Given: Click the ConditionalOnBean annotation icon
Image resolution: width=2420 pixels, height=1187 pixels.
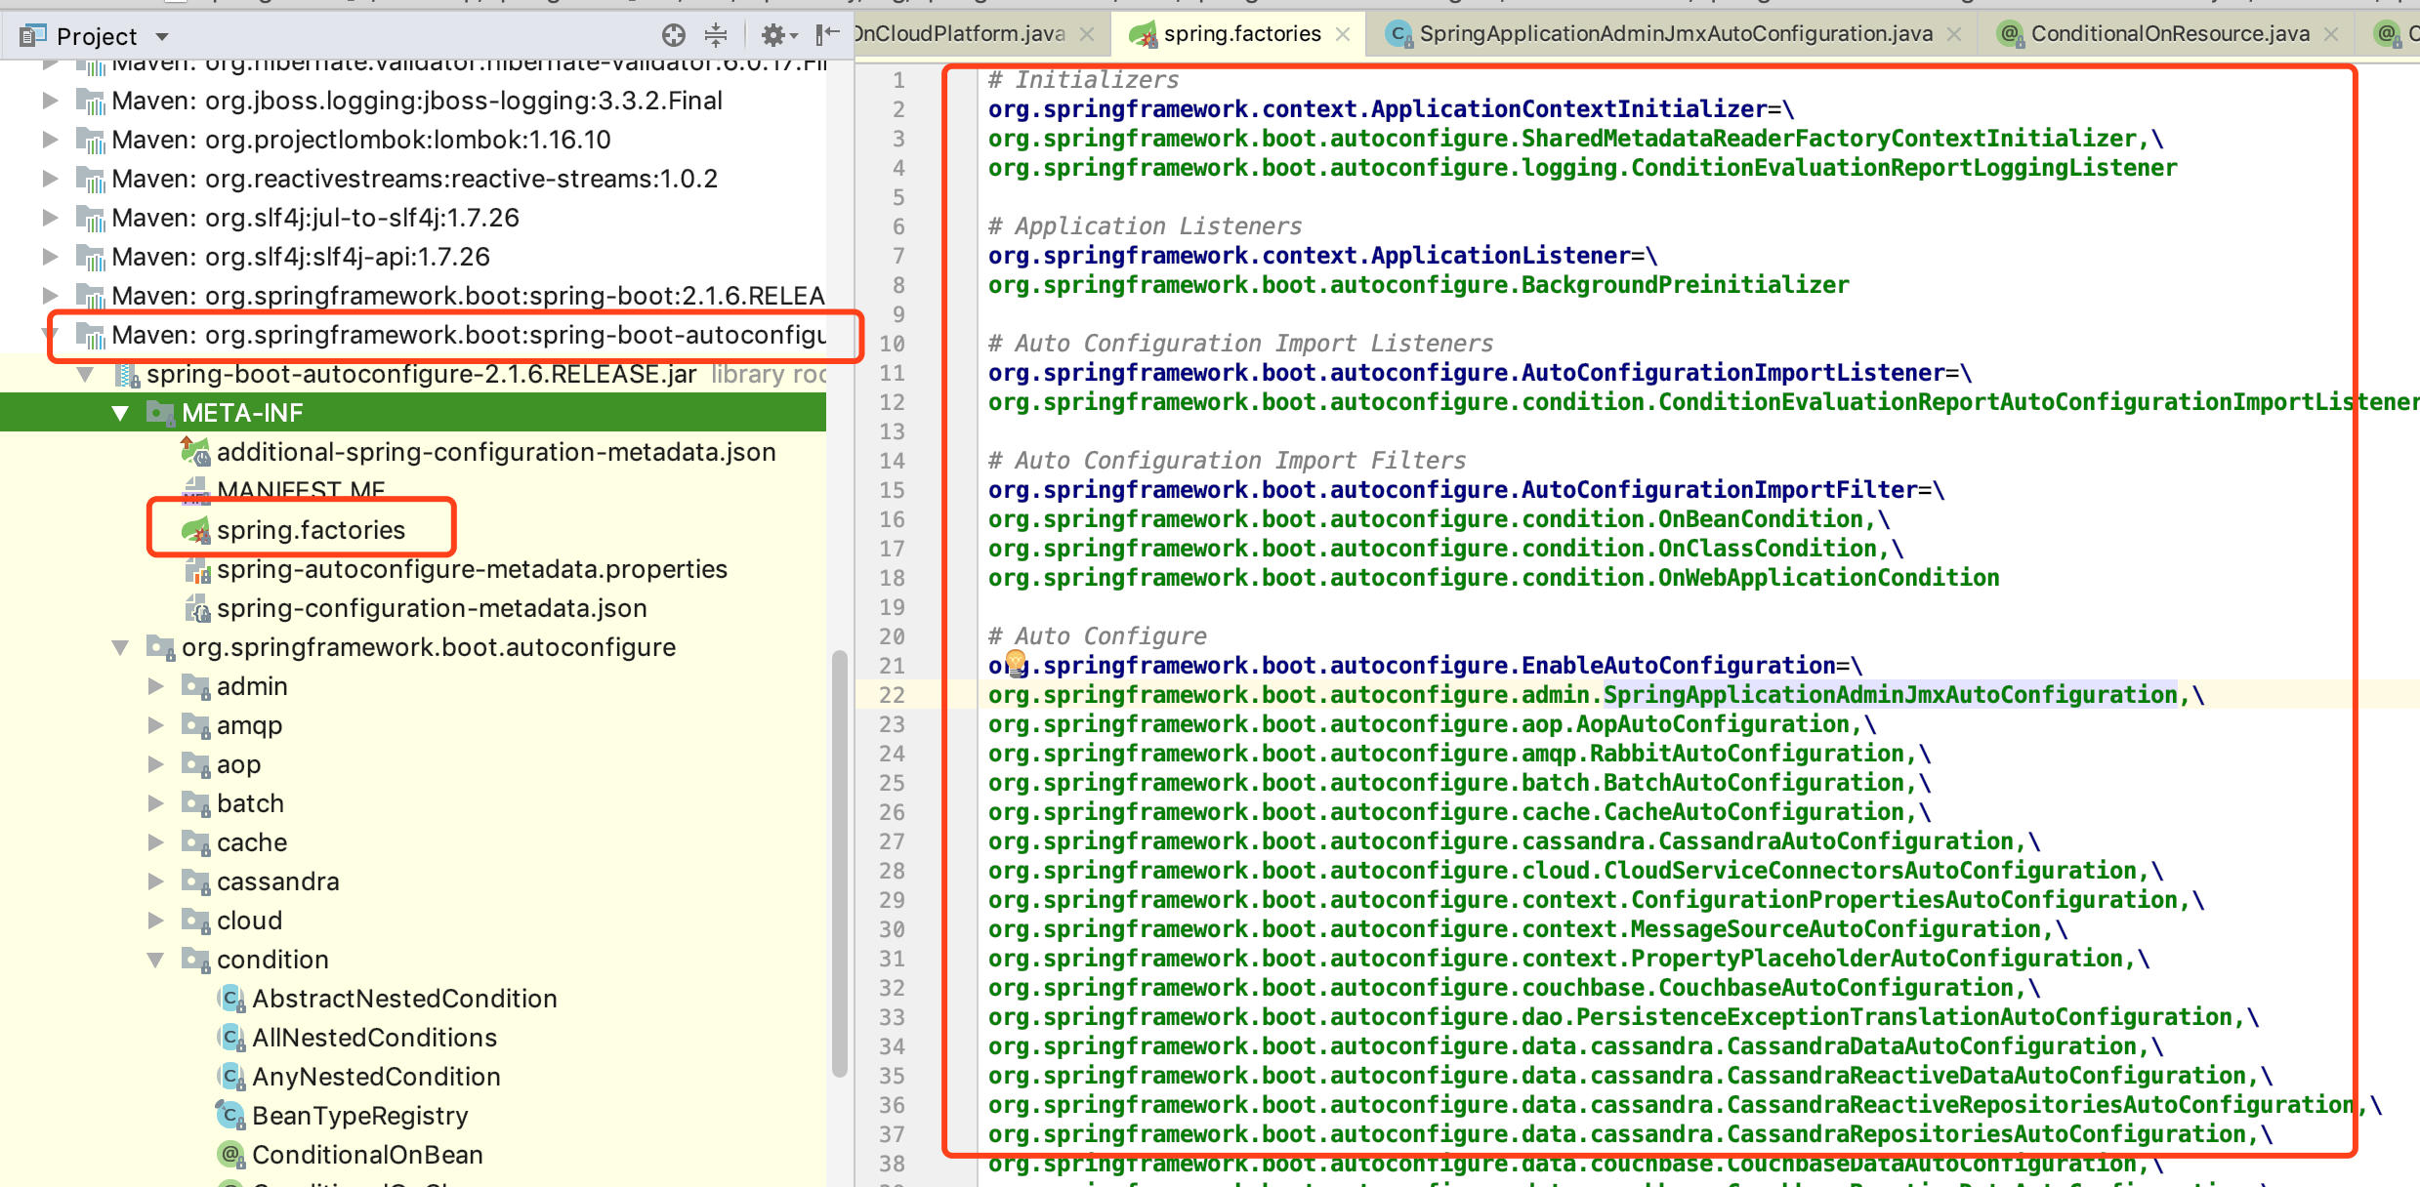Looking at the screenshot, I should click(x=230, y=1155).
